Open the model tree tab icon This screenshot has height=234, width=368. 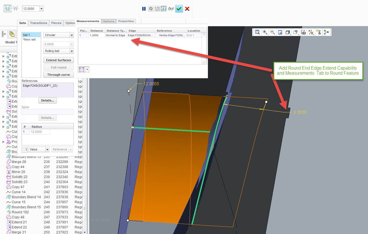tap(4, 34)
